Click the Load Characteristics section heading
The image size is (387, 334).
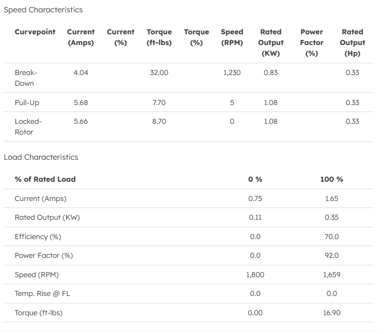pyautogui.click(x=41, y=157)
